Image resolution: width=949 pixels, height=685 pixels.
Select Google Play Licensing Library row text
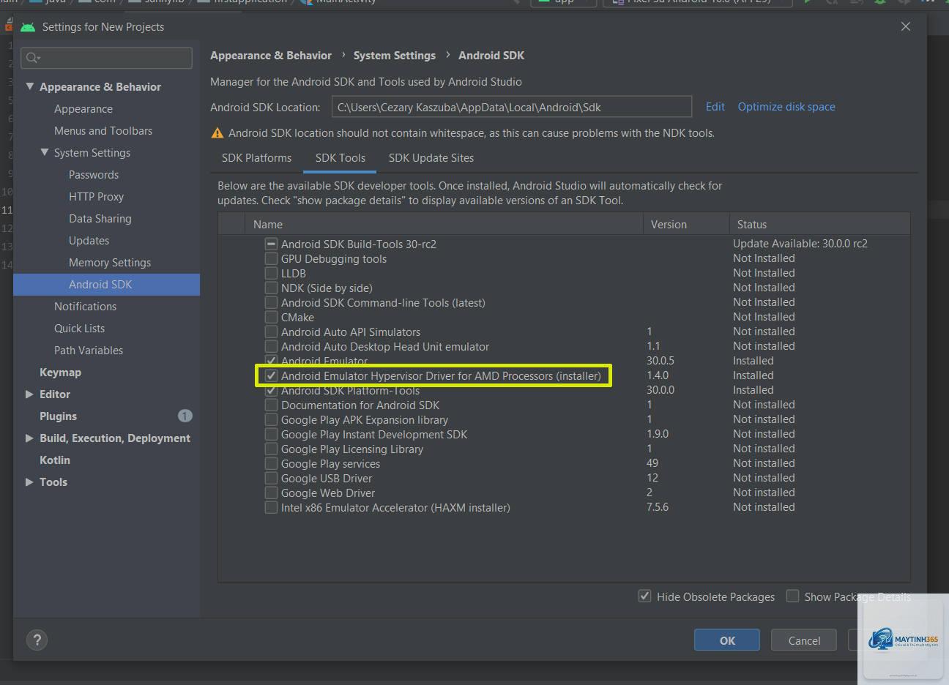coord(352,449)
